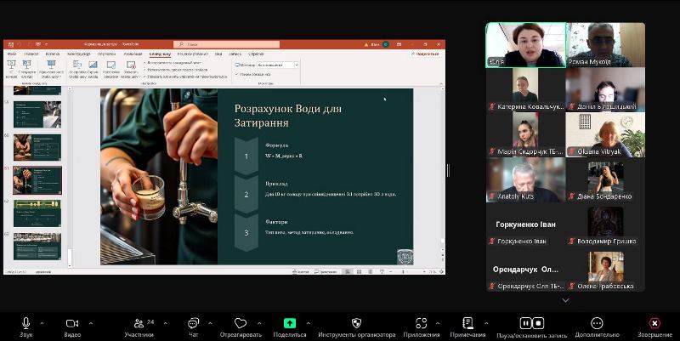Click Поделиться button in PowerPoint ribbon corner
The height and width of the screenshot is (341, 680).
426,54
